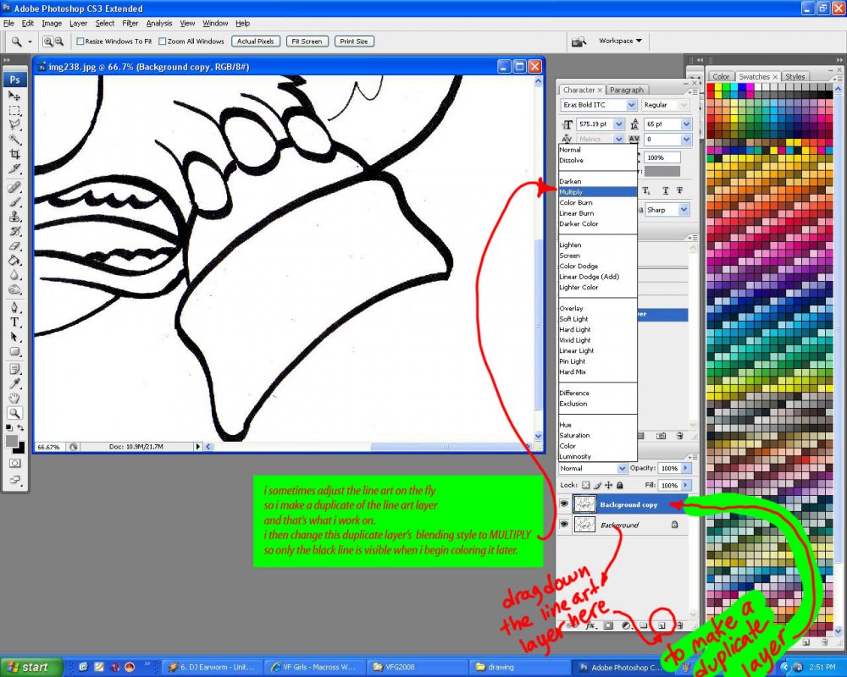This screenshot has height=677, width=847.
Task: Select the Hand tool
Action: [x=14, y=399]
